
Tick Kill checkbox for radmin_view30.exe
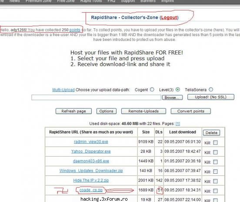tap(215, 143)
